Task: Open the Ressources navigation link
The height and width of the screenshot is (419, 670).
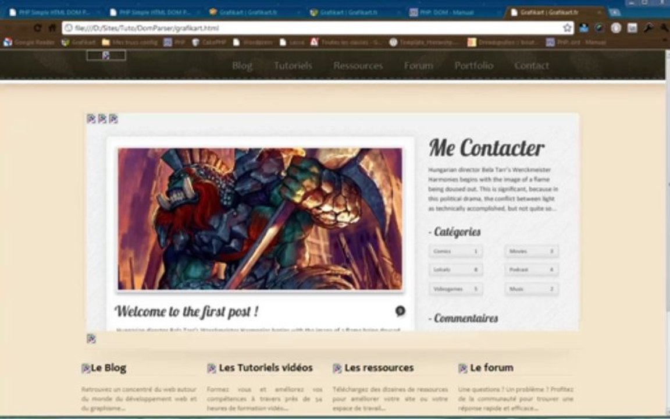Action: (x=358, y=66)
